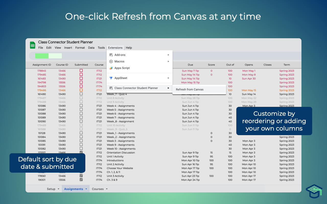This screenshot has width=327, height=204.
Task: Click the green progress bar
Action: 49,56
